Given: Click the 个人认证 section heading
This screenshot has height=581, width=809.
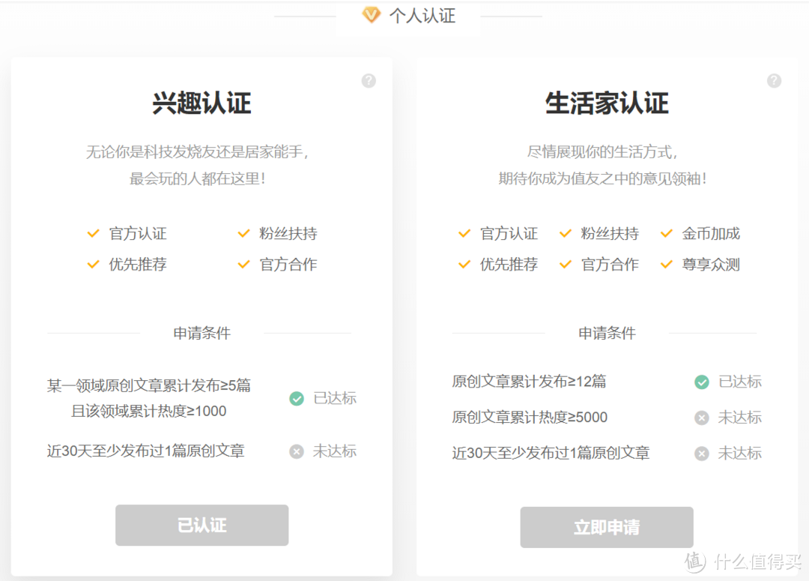Looking at the screenshot, I should click(x=422, y=16).
